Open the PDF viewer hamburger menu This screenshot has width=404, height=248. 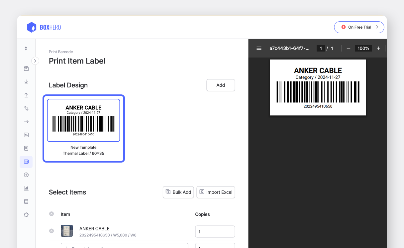tap(259, 48)
